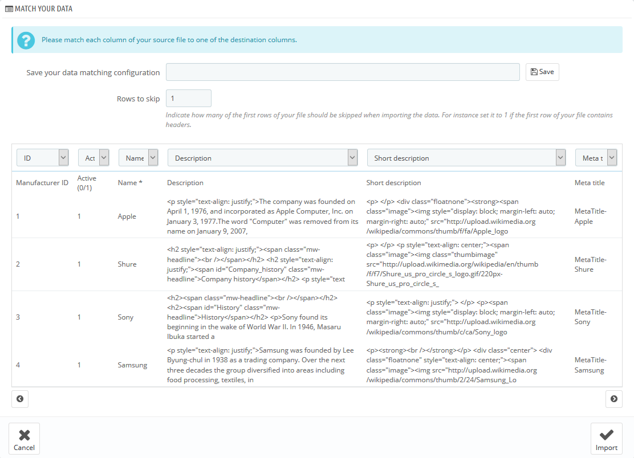Click the Name * header text
634x458 pixels.
[130, 182]
